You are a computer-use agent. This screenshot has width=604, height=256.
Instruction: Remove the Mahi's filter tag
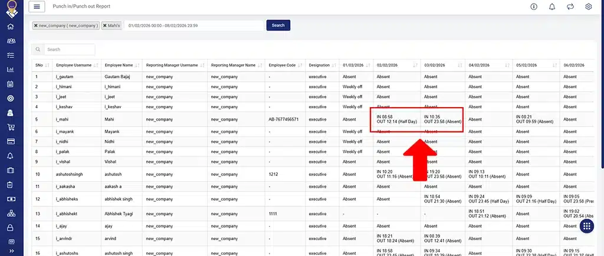(x=105, y=26)
